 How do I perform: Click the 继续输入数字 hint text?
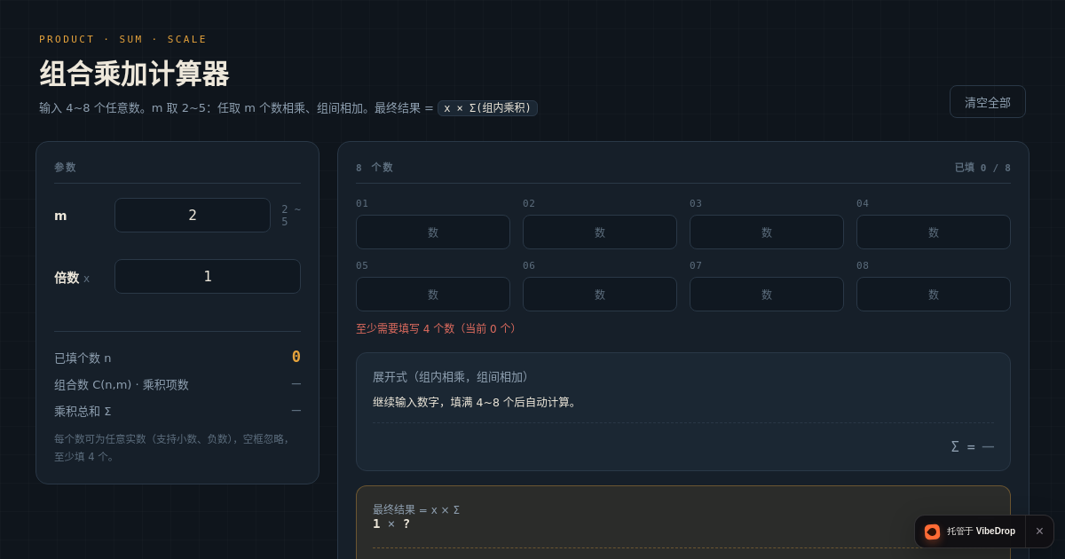pyautogui.click(x=477, y=402)
